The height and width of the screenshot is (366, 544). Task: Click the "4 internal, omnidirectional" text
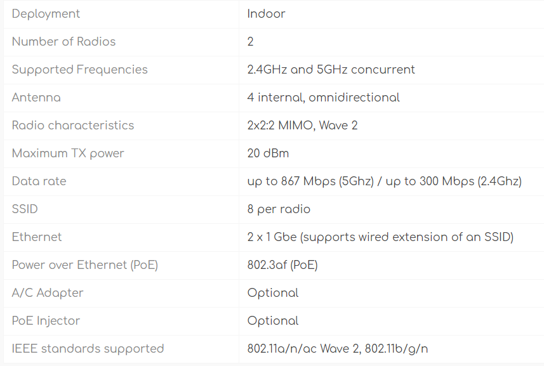point(323,98)
